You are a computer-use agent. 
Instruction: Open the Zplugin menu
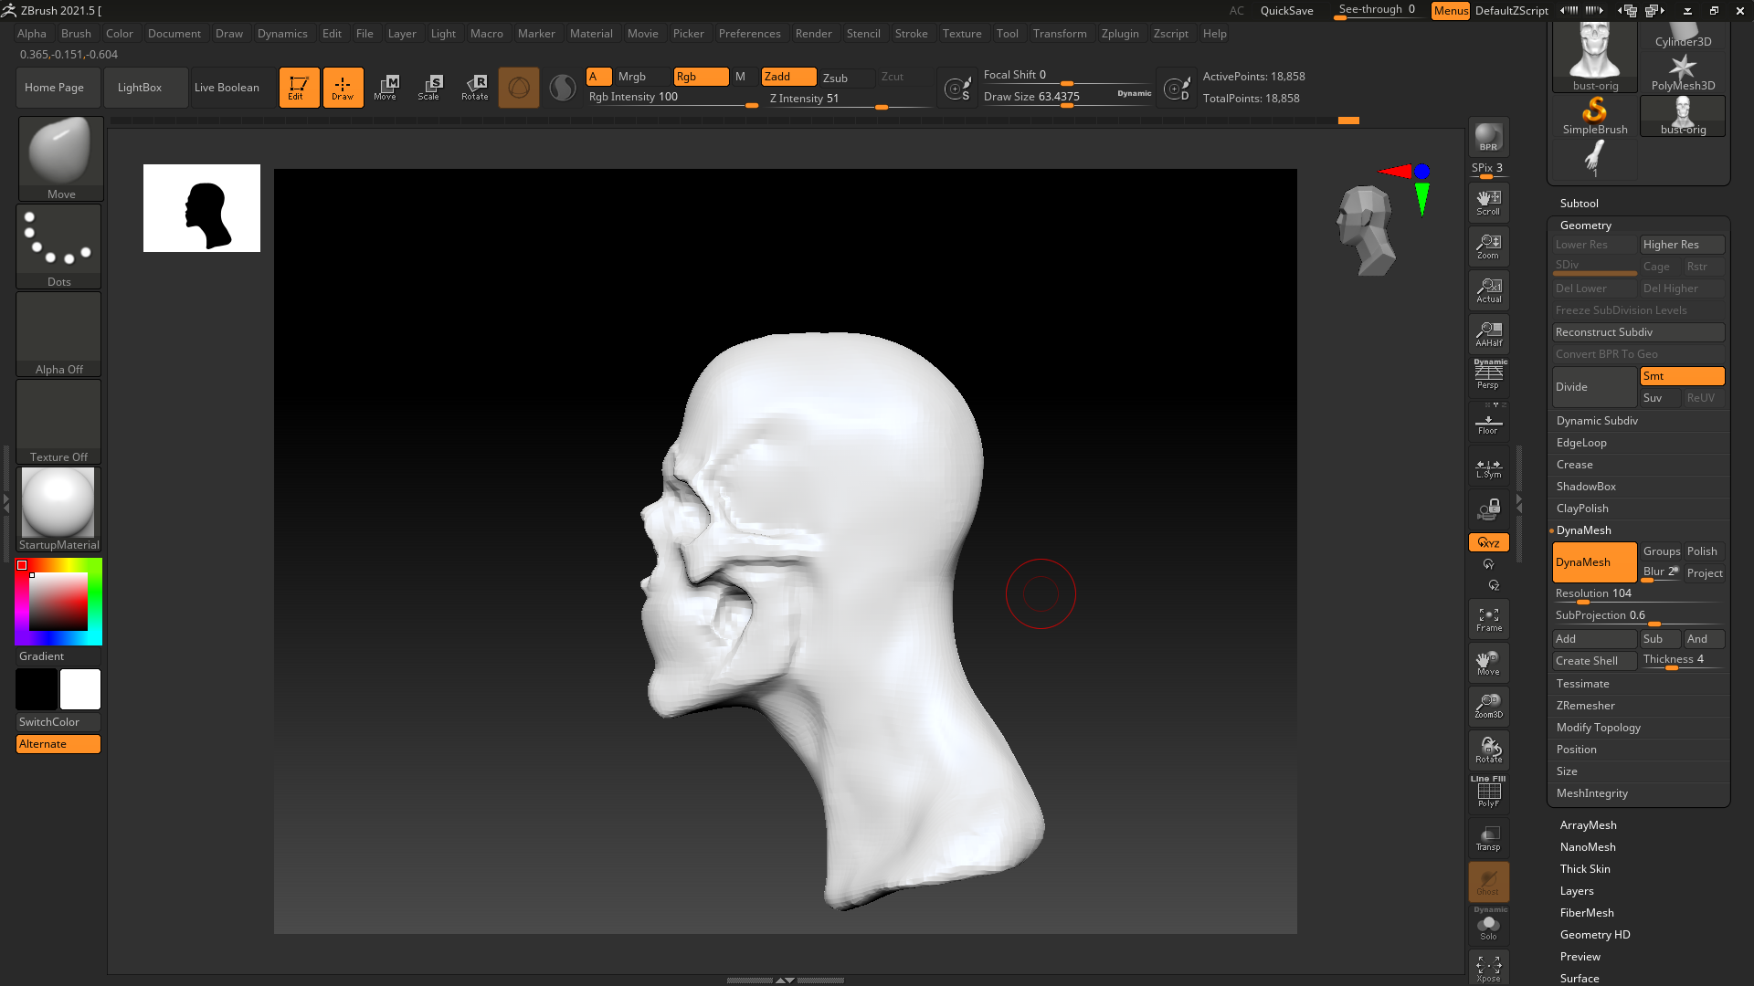point(1119,34)
